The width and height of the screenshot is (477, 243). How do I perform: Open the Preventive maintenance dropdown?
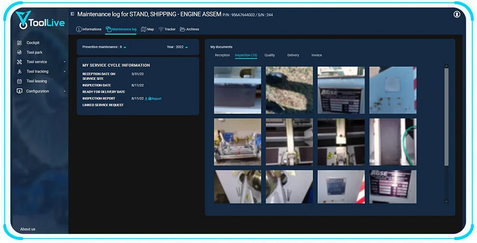point(124,47)
